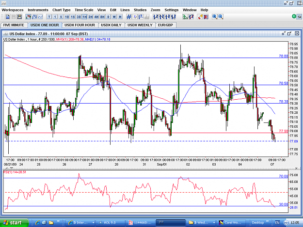The image size is (303, 227).
Task: Expand the 3 Wind... taskbar group dropdown
Action: tap(214, 223)
